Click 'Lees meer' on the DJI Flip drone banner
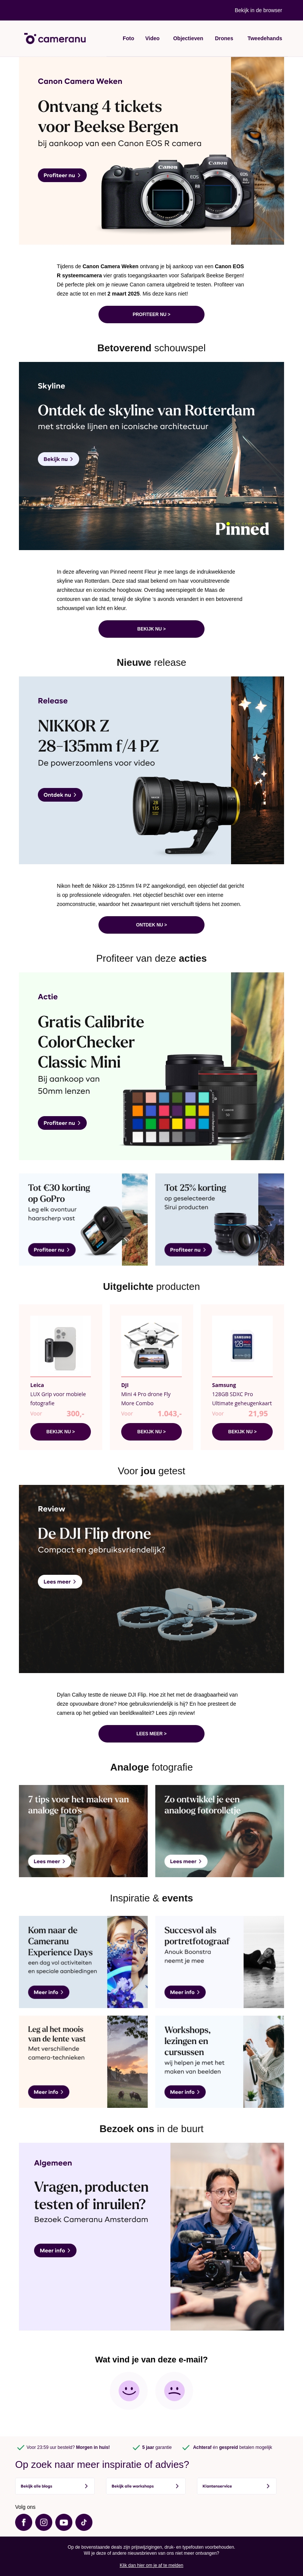Viewport: 303px width, 2576px height. point(60,1581)
